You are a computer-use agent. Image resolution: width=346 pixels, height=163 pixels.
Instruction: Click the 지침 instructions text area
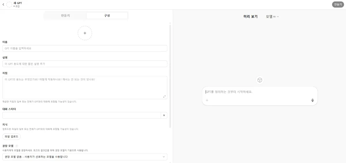[85, 88]
